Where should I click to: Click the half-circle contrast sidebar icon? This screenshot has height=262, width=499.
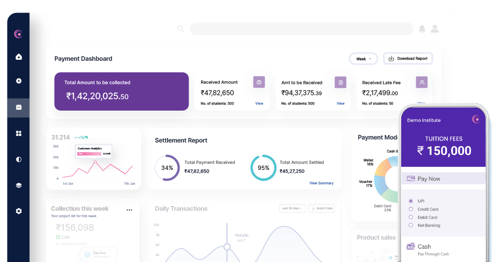19,159
